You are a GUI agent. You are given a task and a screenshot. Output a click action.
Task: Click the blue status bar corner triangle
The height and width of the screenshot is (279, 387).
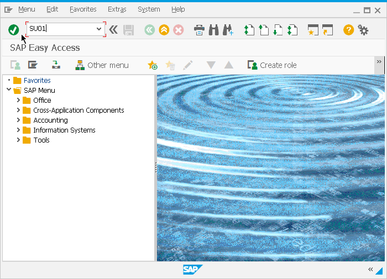click(x=379, y=271)
